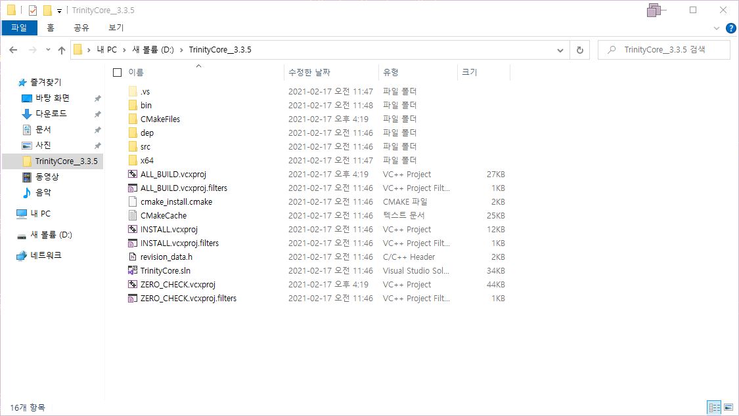
Task: Expand the chevron before 내 PC in address bar
Action: (x=89, y=50)
